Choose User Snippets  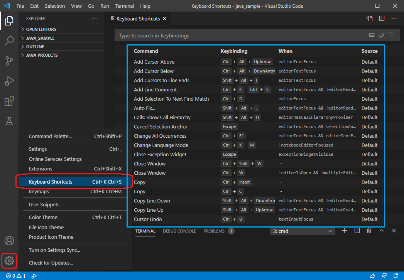click(75, 204)
